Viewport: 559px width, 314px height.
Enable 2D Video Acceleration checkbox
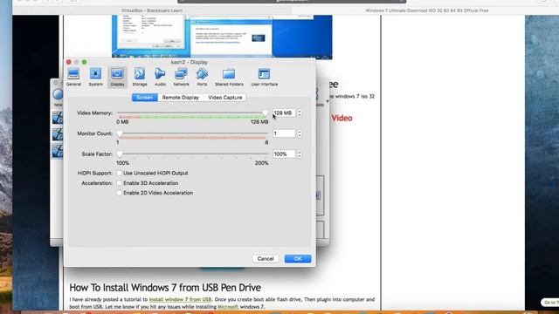pos(120,193)
